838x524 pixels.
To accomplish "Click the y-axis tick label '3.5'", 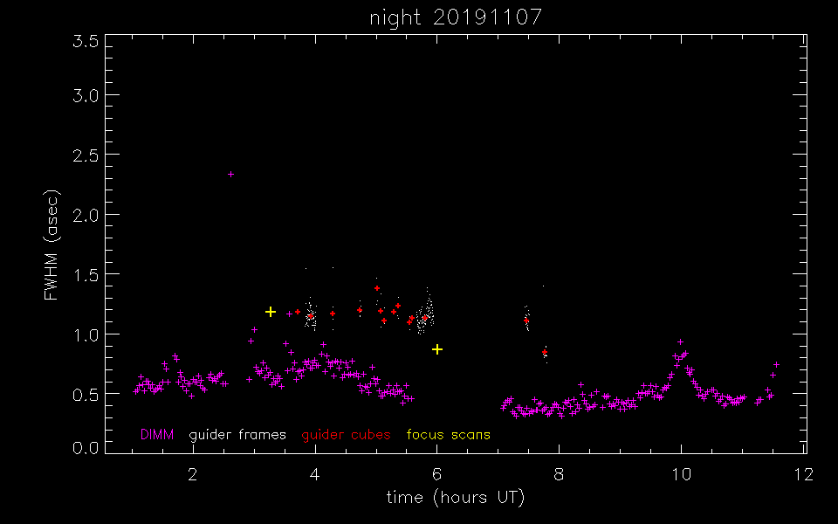I will pyautogui.click(x=86, y=42).
